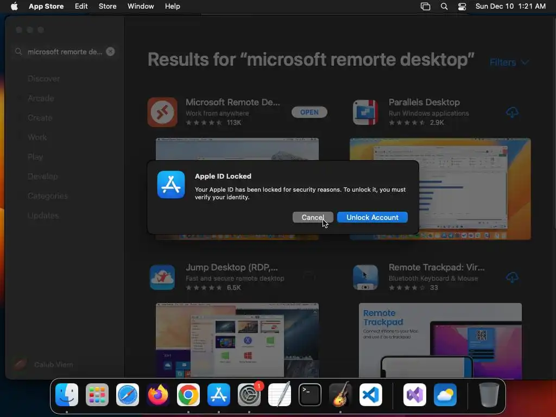The width and height of the screenshot is (556, 417).
Task: View the Jump Desktop screenshot preview
Action: 237,340
